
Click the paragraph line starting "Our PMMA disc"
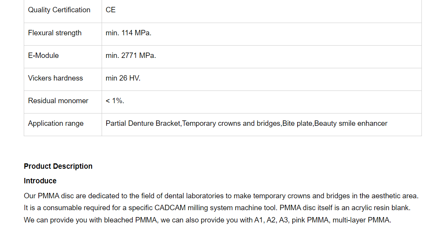(221, 196)
